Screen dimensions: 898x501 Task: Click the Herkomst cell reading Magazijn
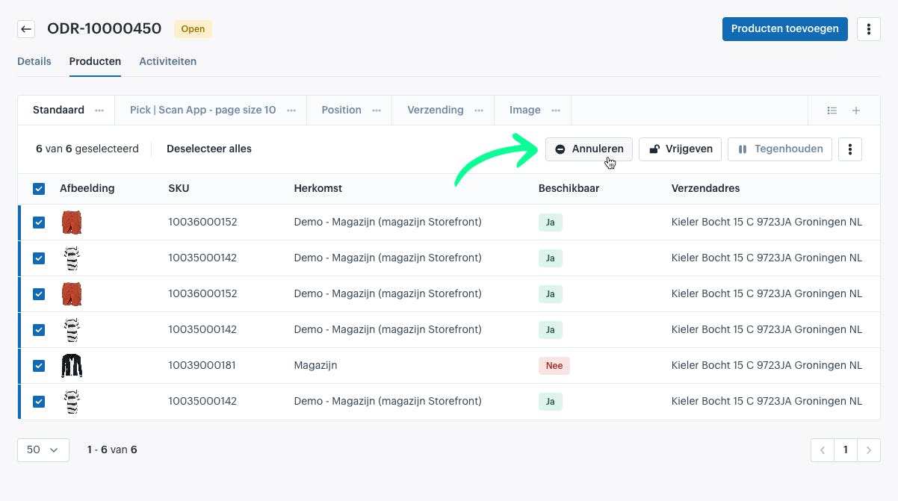(x=315, y=366)
